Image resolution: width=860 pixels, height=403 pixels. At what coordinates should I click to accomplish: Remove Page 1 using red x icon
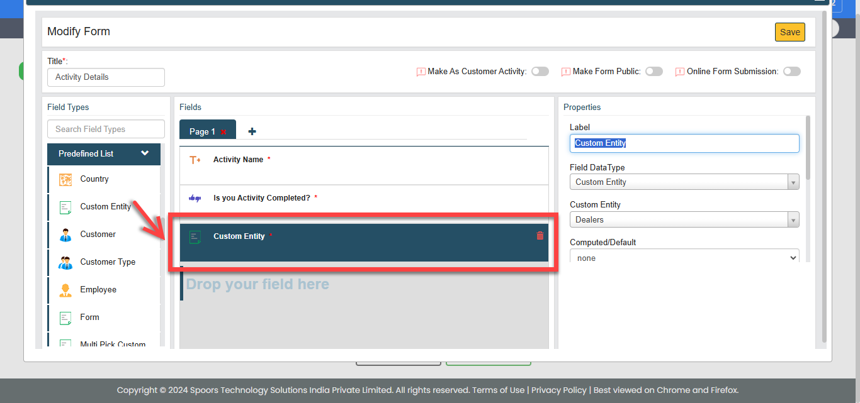pos(223,132)
